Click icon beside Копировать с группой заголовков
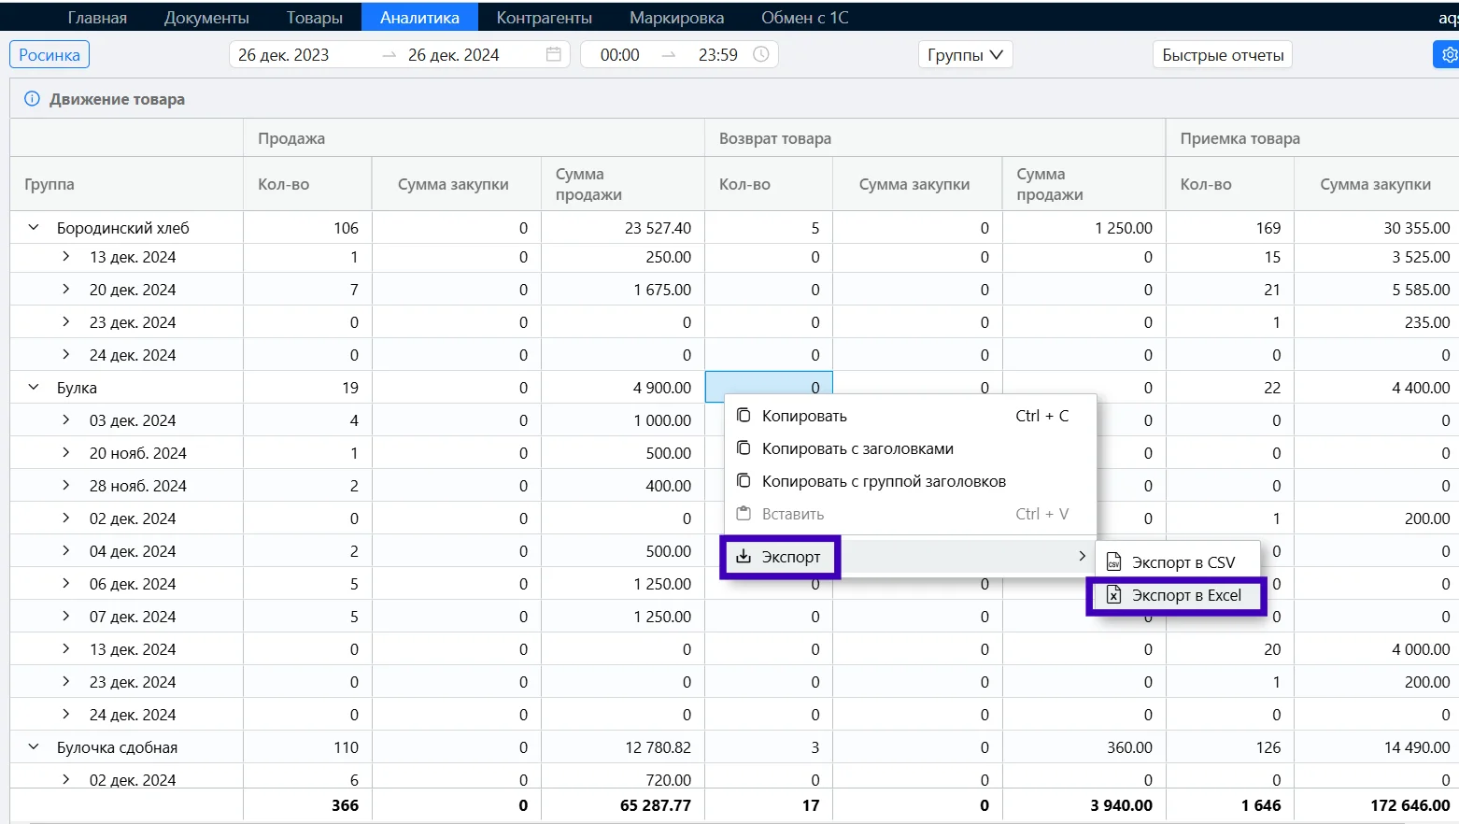The height and width of the screenshot is (824, 1459). (744, 481)
